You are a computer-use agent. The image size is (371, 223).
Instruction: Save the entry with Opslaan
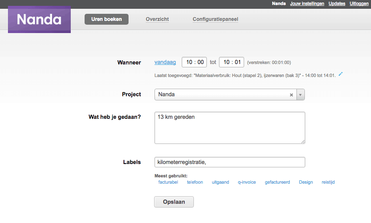(x=174, y=202)
